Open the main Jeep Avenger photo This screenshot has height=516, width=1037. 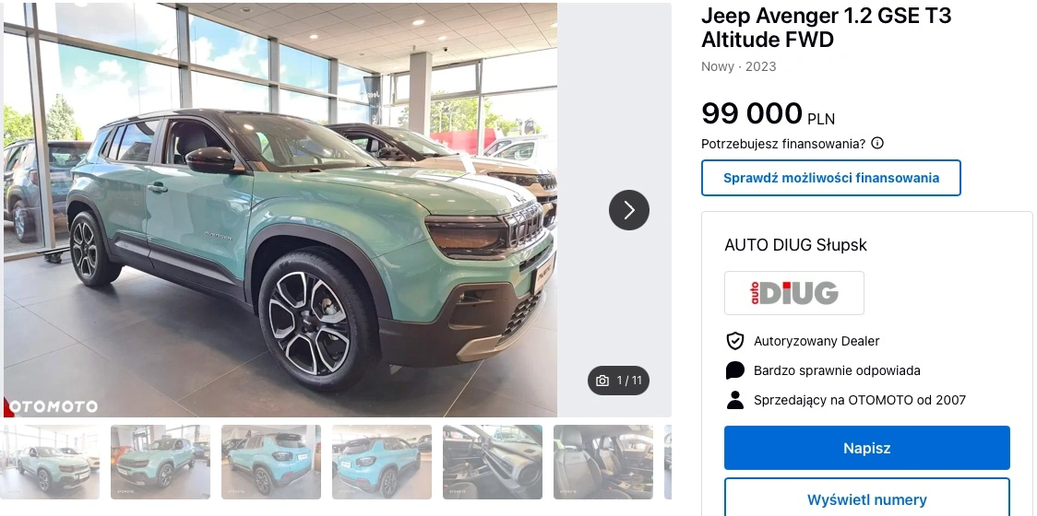click(280, 210)
